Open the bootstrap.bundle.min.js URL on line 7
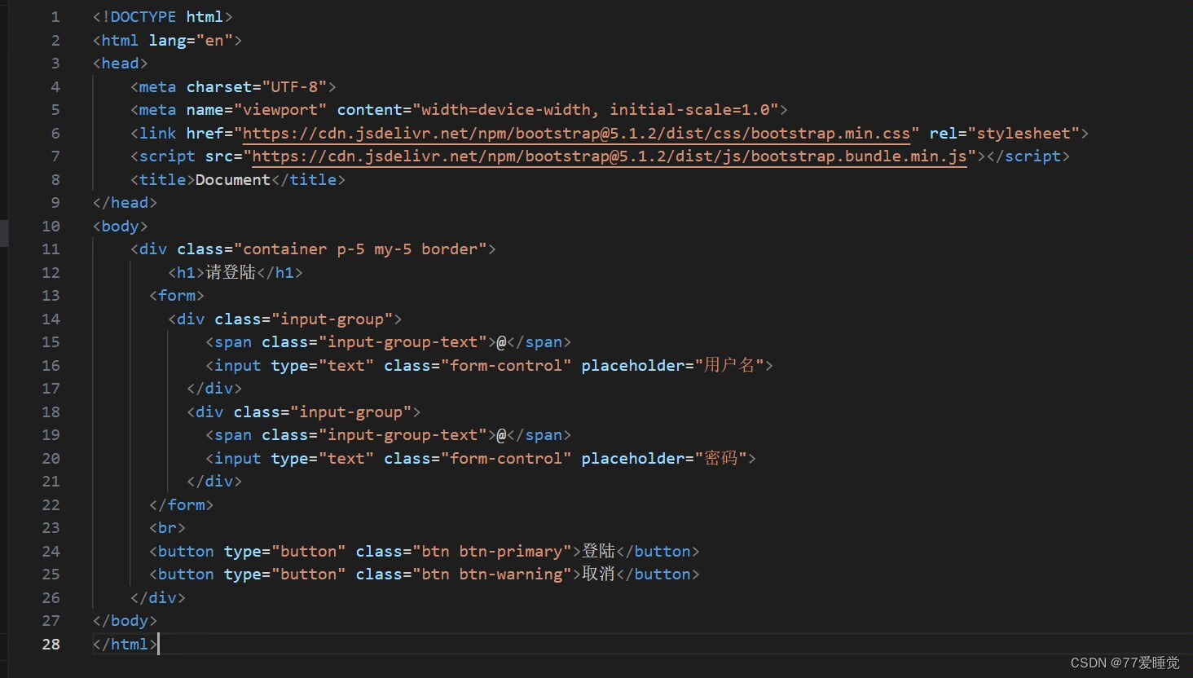Screen dimensions: 1193x678 (610, 156)
